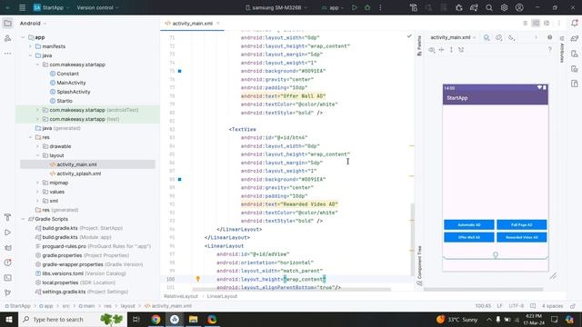Open the Terminal tool window
Image resolution: width=582 pixels, height=327 pixels.
pos(7,278)
